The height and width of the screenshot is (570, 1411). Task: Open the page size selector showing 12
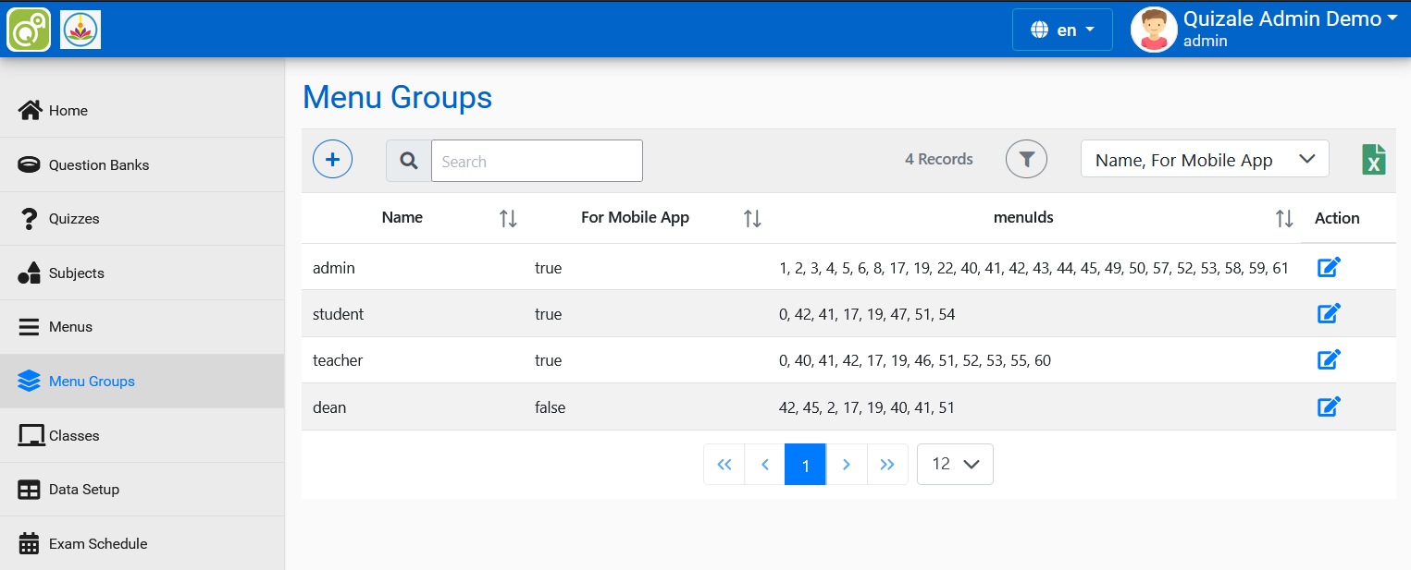[x=955, y=464]
